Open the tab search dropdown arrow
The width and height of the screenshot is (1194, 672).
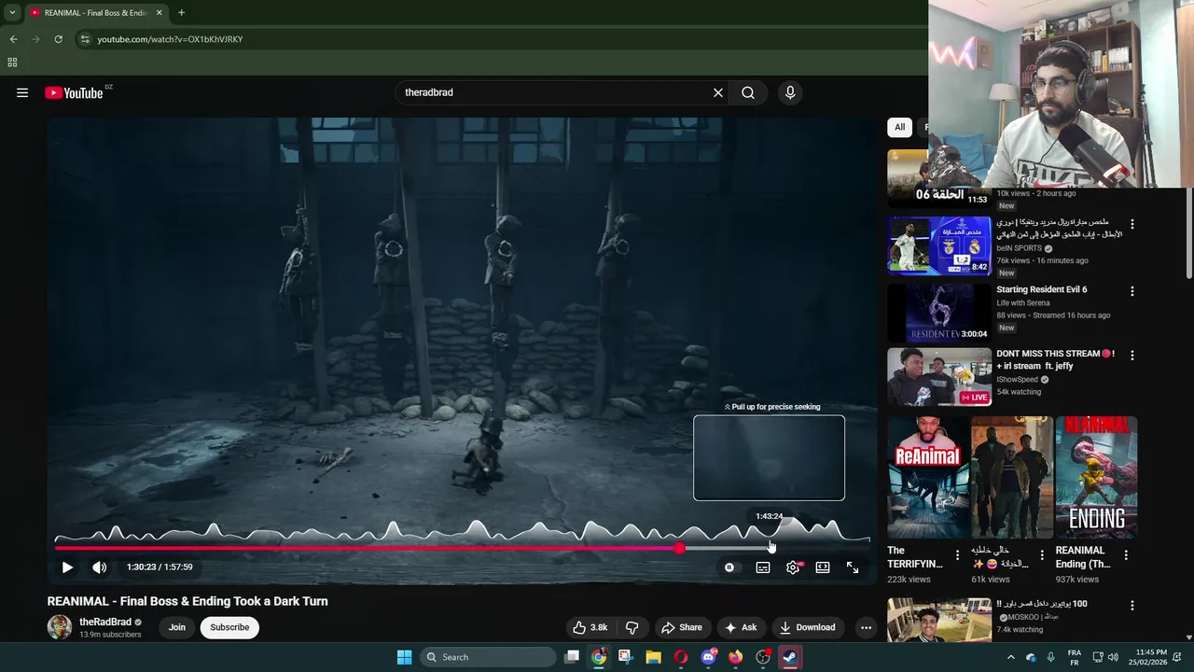[12, 13]
